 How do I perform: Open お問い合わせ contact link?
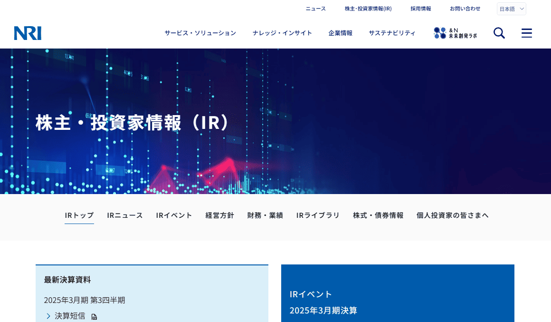pos(465,9)
